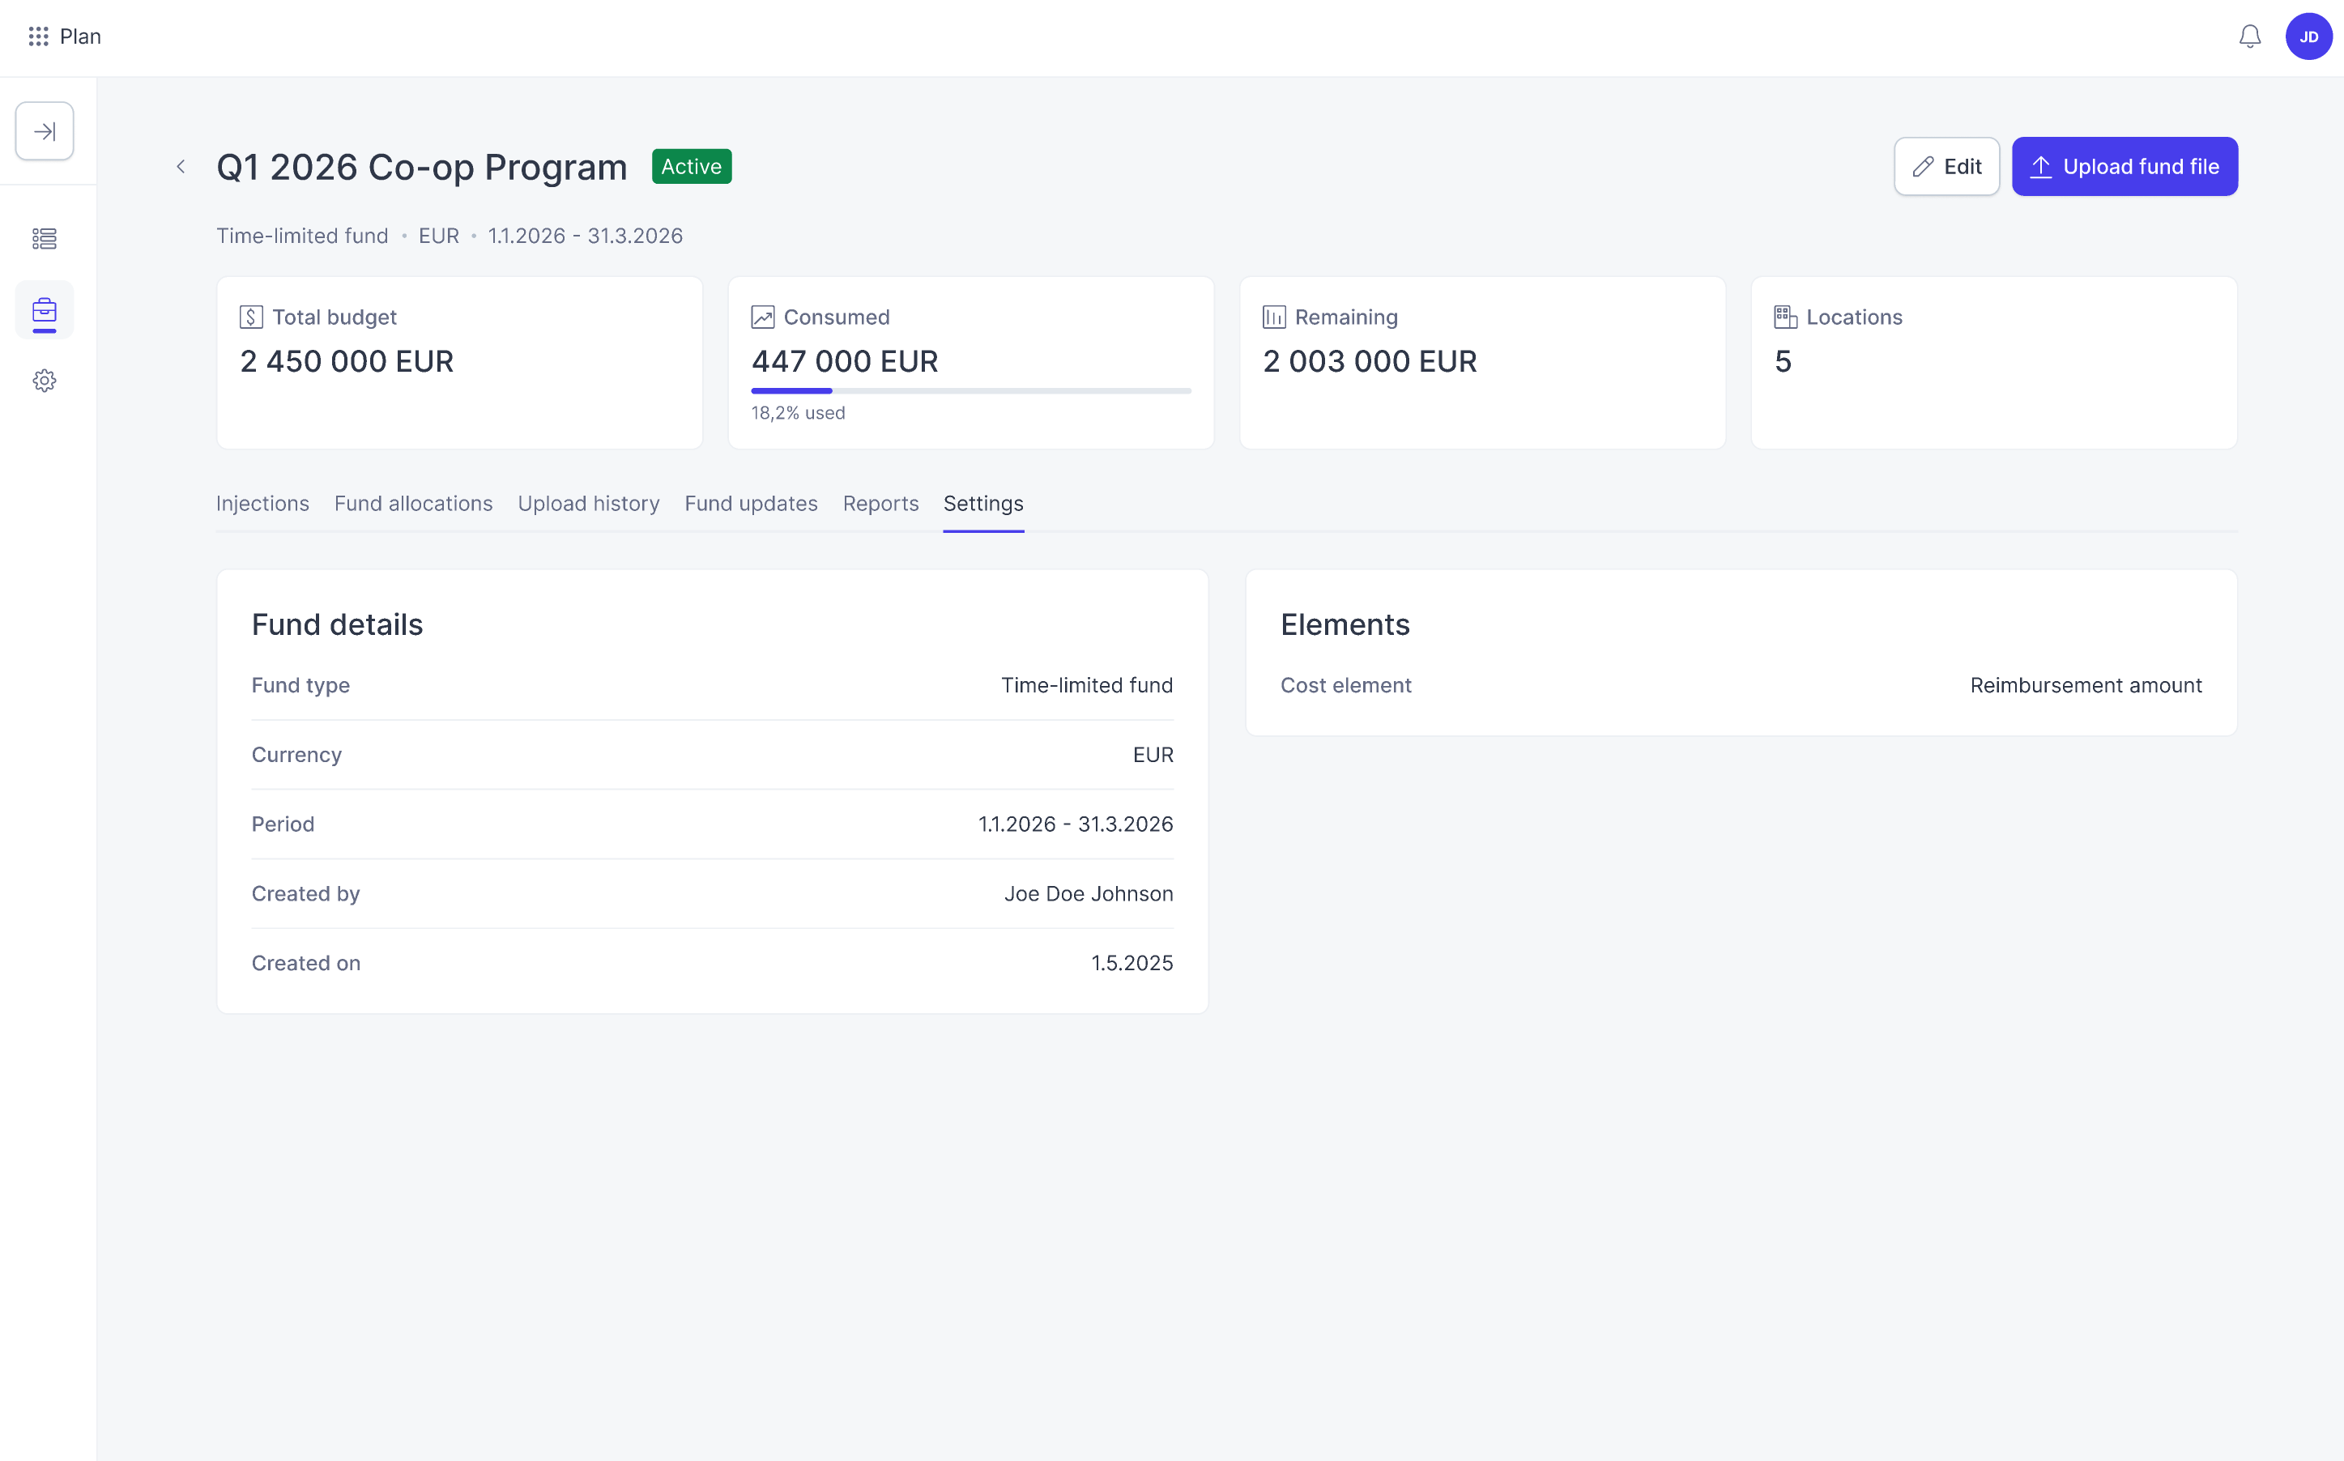Image resolution: width=2344 pixels, height=1461 pixels.
Task: Click the 18,2% used label
Action: (x=797, y=412)
